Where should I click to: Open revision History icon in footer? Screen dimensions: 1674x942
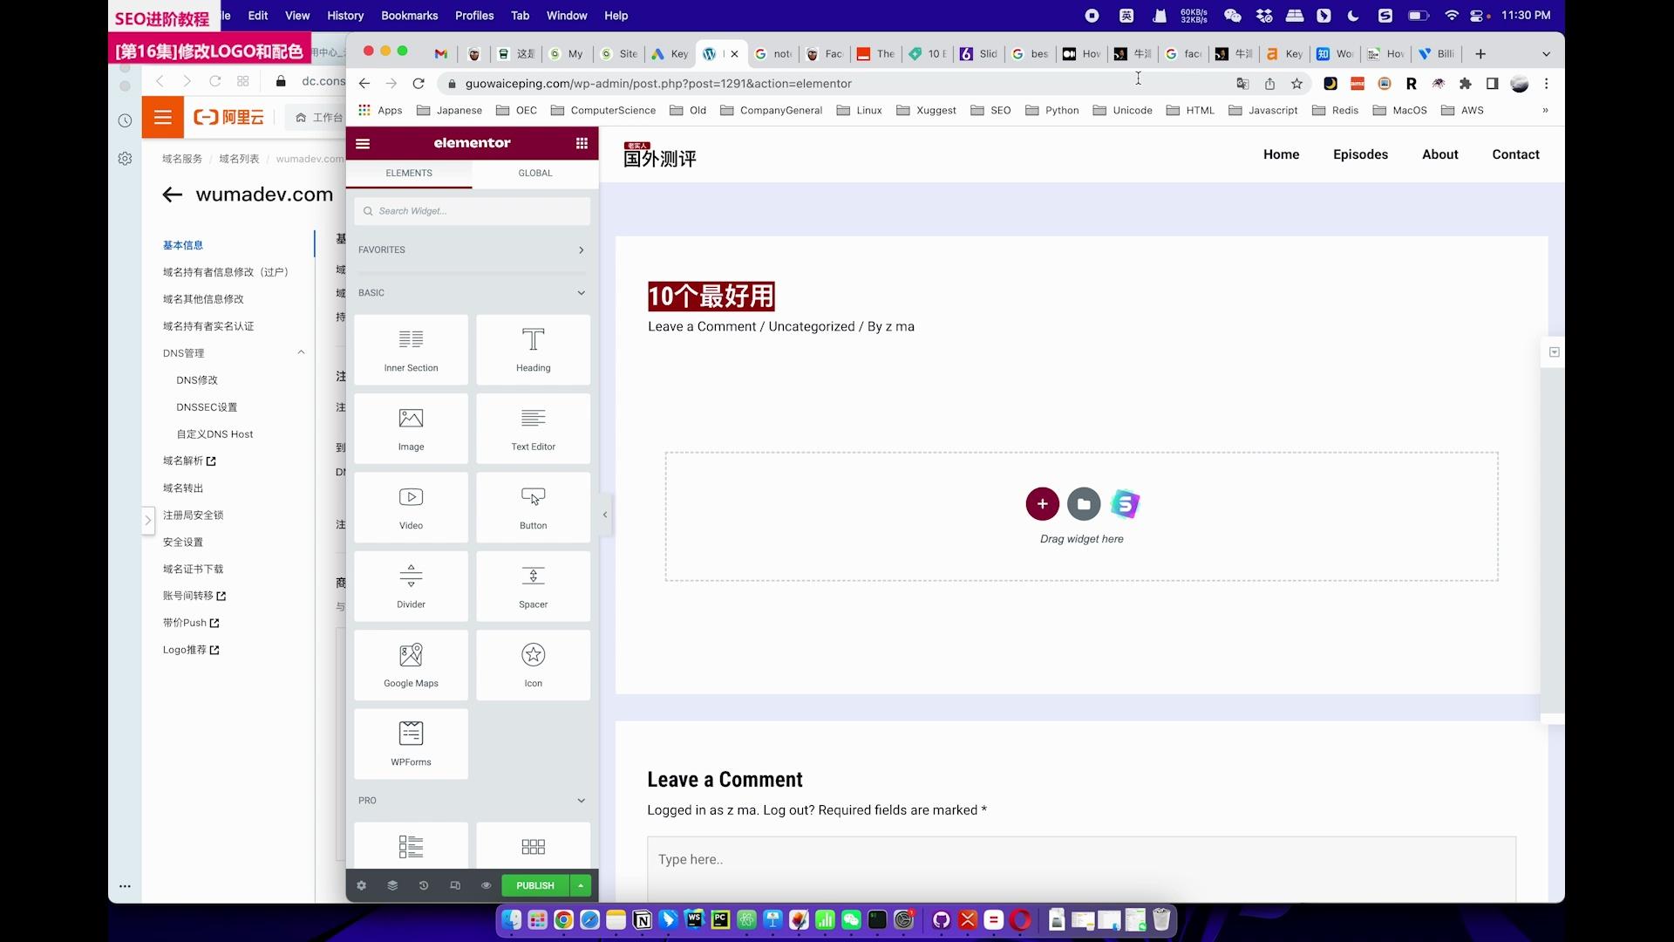(x=424, y=885)
